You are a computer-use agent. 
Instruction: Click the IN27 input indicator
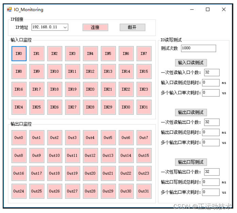click(x=73, y=107)
